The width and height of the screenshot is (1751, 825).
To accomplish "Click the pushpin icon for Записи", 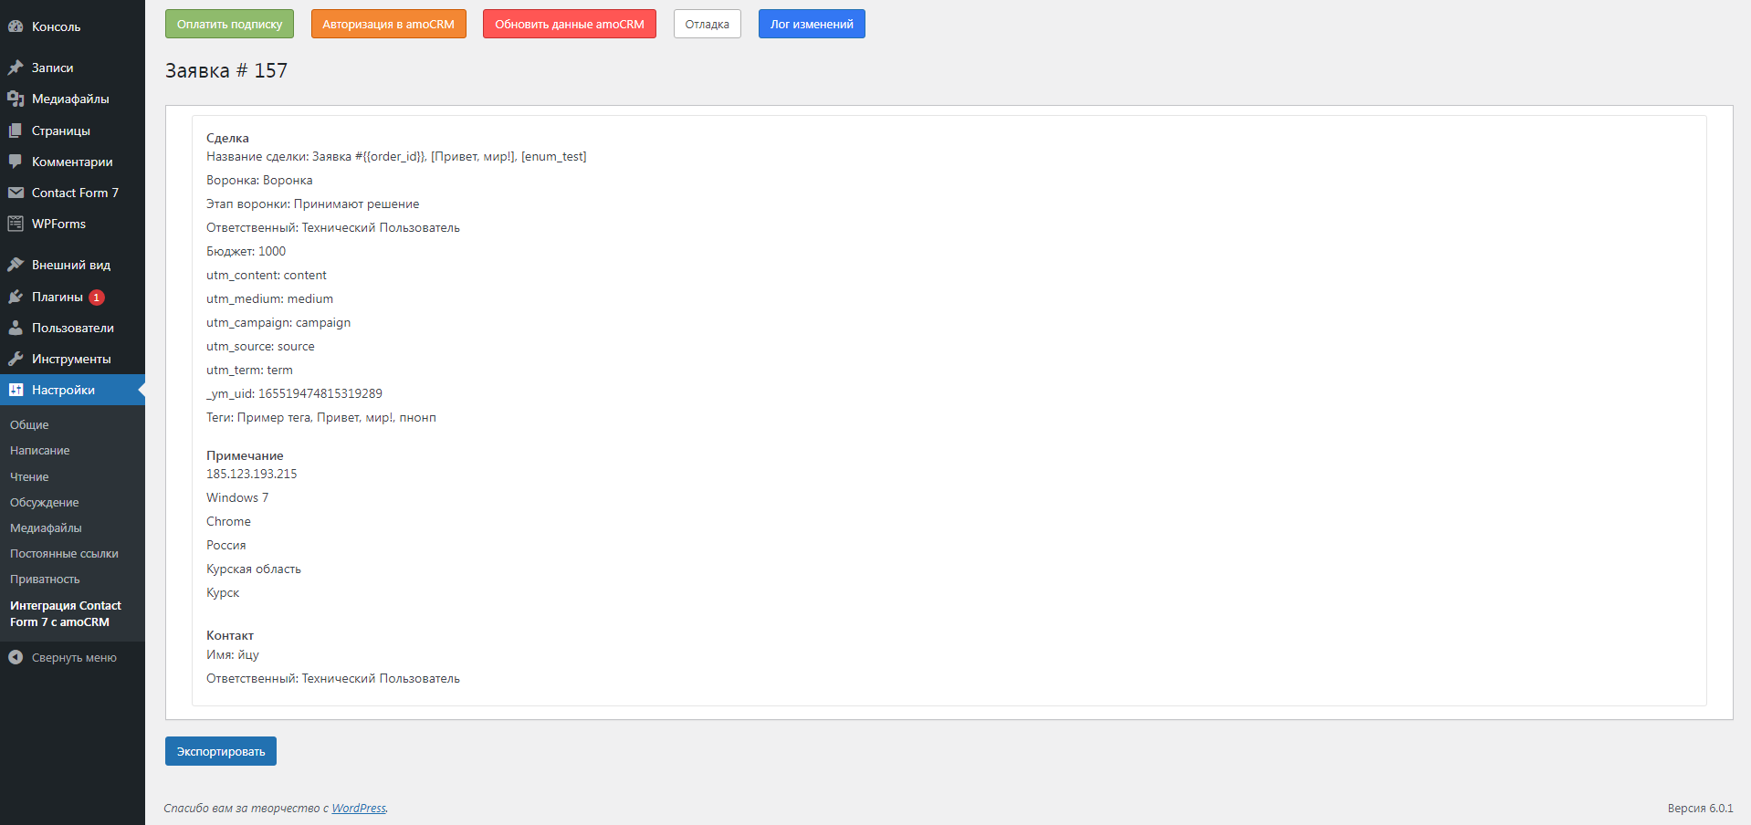I will (x=16, y=68).
